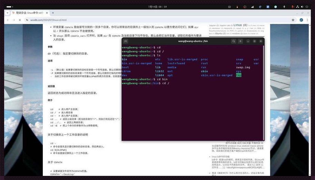Open the browser three-dot menu
This screenshot has width=315, height=180.
(x=307, y=20)
